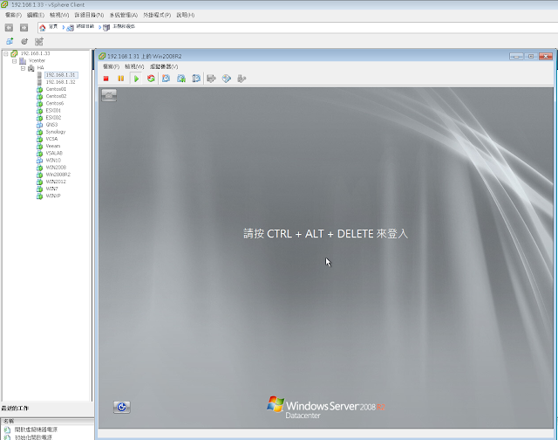Viewport: 558px width, 440px height.
Task: Select the Veeam virtual machine
Action: click(52, 146)
